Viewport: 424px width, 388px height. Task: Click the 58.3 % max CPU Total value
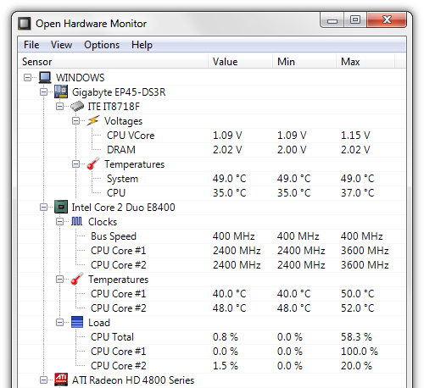[x=356, y=337]
